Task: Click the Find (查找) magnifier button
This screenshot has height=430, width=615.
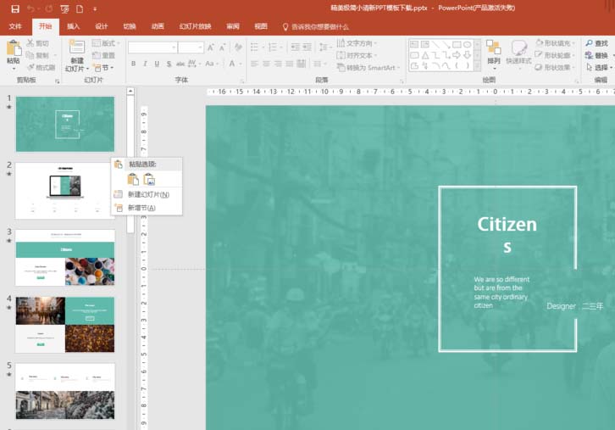Action: [595, 42]
